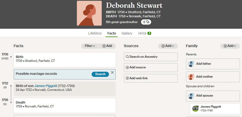Screen dimensions: 242x117
Task: Dismiss the possible marriage records hint
Action: [x=112, y=72]
